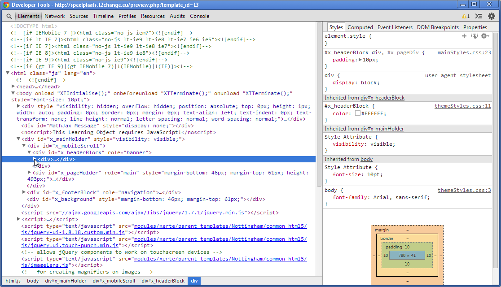The height and width of the screenshot is (287, 501).
Task: Add new style rule plus icon
Action: click(464, 36)
